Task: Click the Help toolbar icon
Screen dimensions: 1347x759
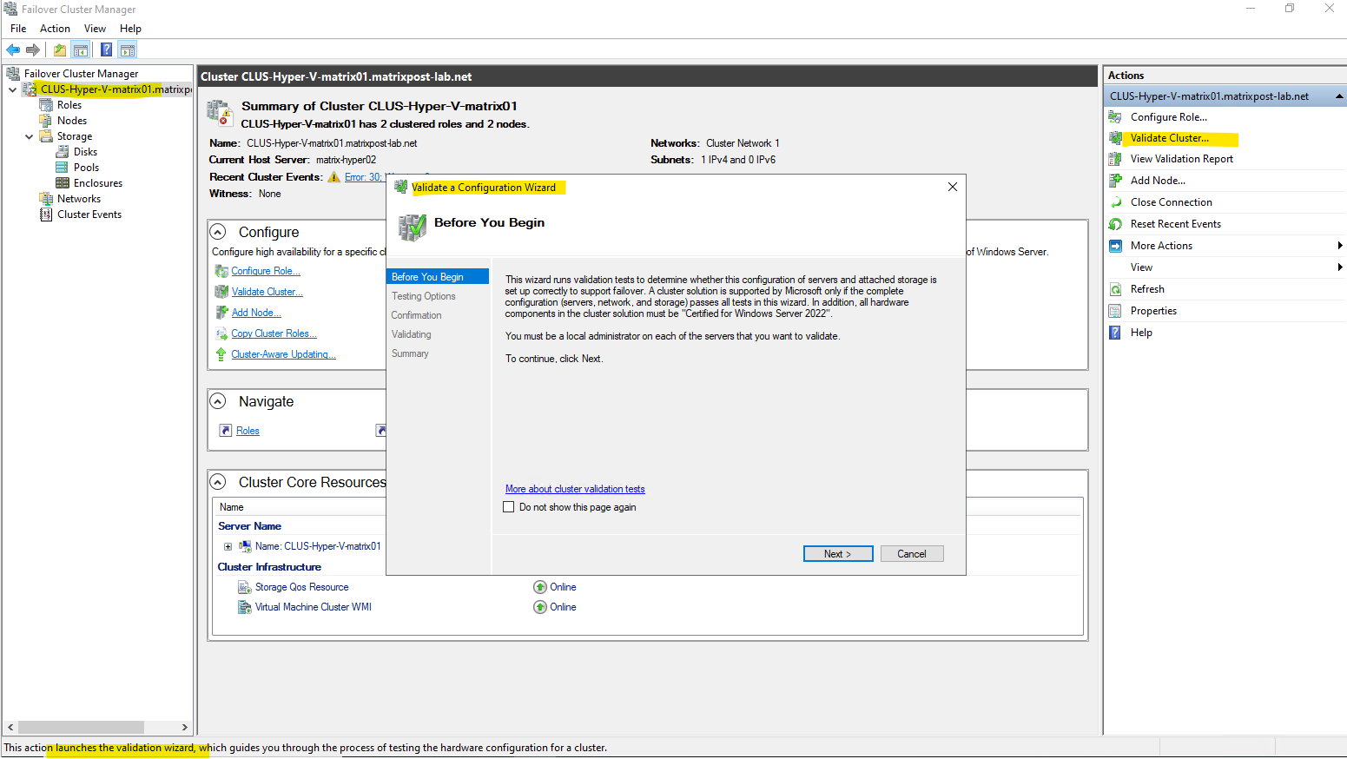Action: click(106, 49)
